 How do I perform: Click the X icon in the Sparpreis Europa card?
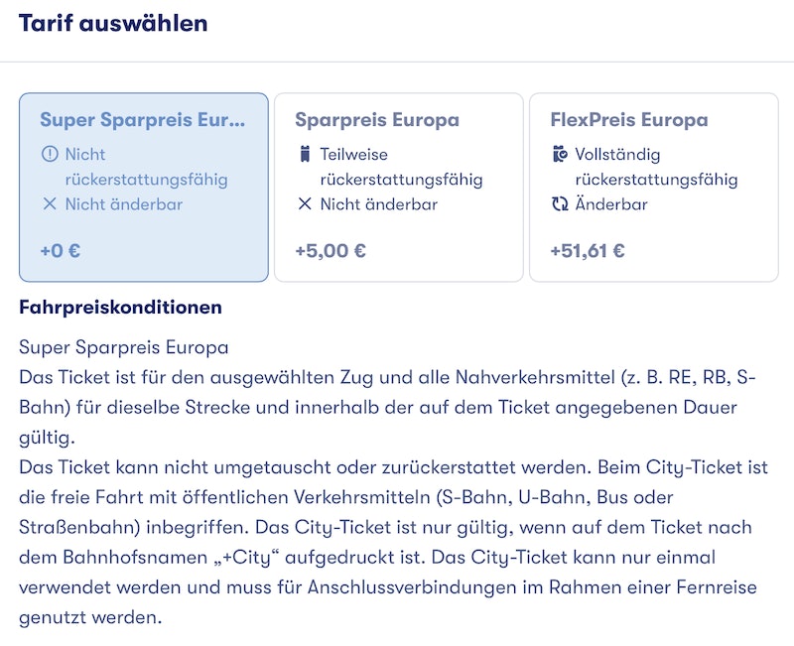[x=305, y=204]
